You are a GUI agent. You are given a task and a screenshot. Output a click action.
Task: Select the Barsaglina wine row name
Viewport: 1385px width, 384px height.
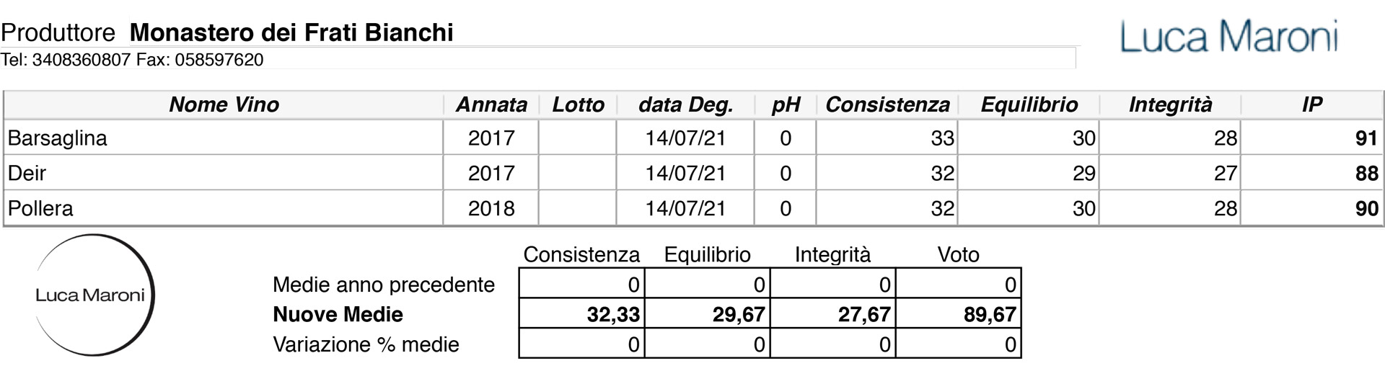pos(58,138)
